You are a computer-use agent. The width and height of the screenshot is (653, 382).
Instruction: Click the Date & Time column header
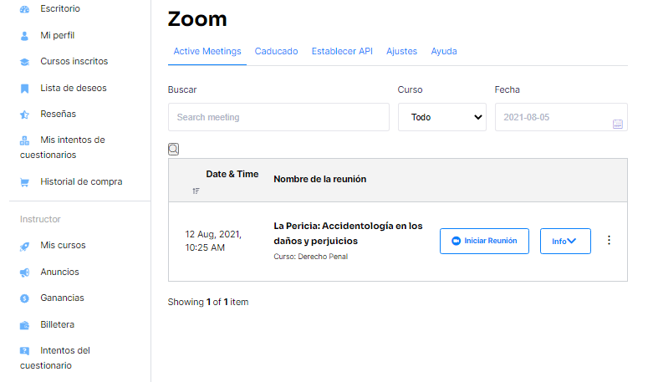pos(232,174)
